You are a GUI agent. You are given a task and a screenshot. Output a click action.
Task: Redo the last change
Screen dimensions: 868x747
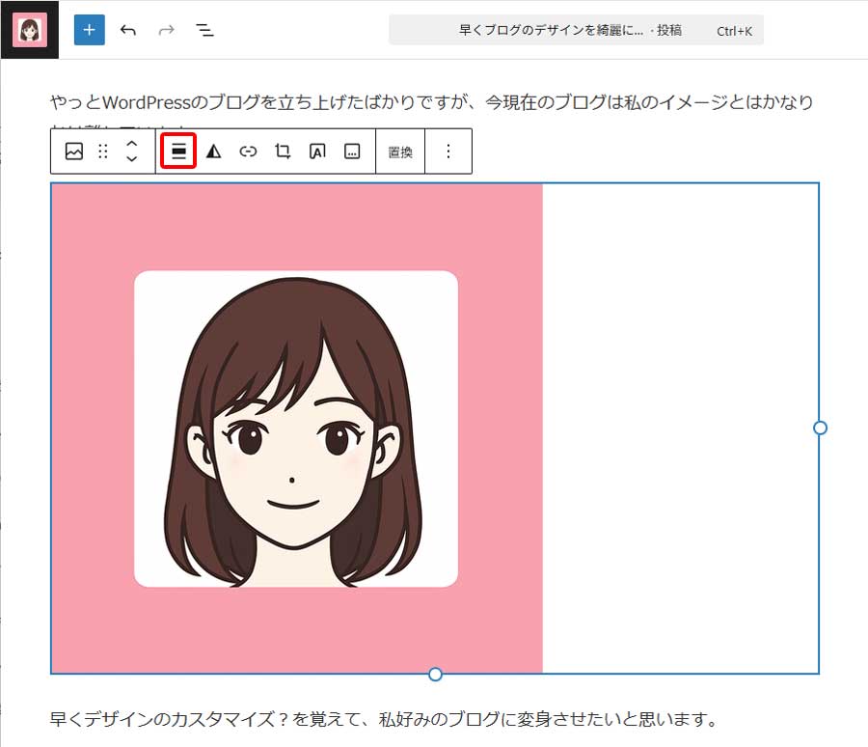click(x=164, y=30)
